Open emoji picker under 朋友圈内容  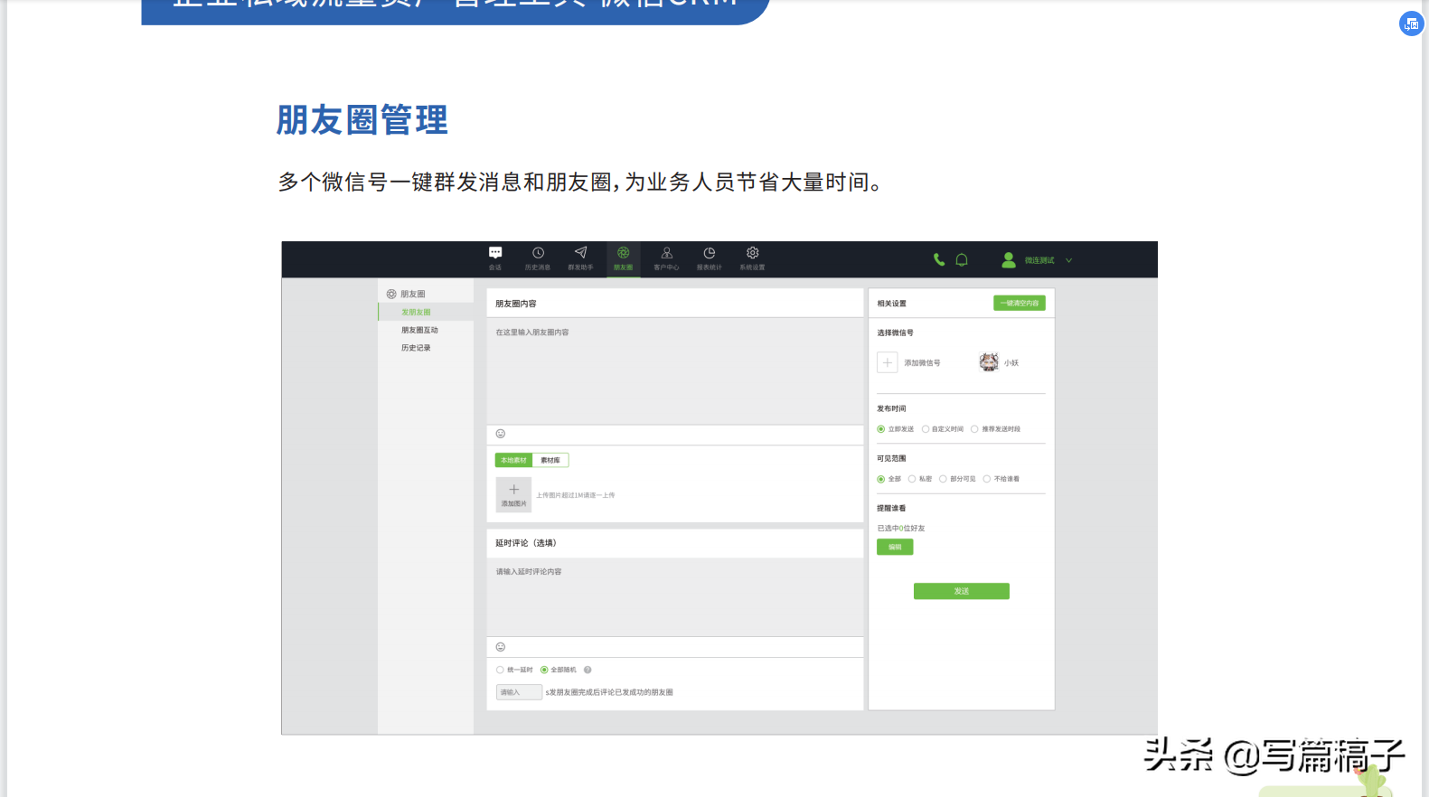[500, 434]
